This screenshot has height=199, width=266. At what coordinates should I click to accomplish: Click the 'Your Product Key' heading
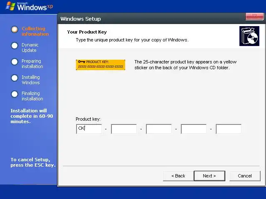pyautogui.click(x=87, y=32)
